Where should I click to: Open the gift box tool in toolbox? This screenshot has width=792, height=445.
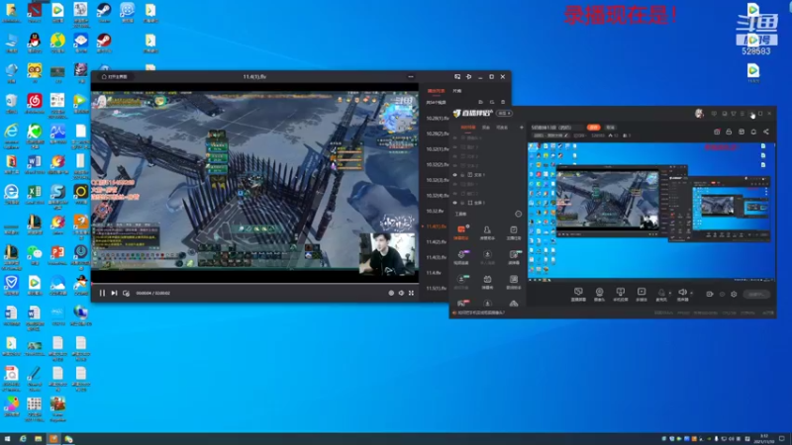pos(487,282)
